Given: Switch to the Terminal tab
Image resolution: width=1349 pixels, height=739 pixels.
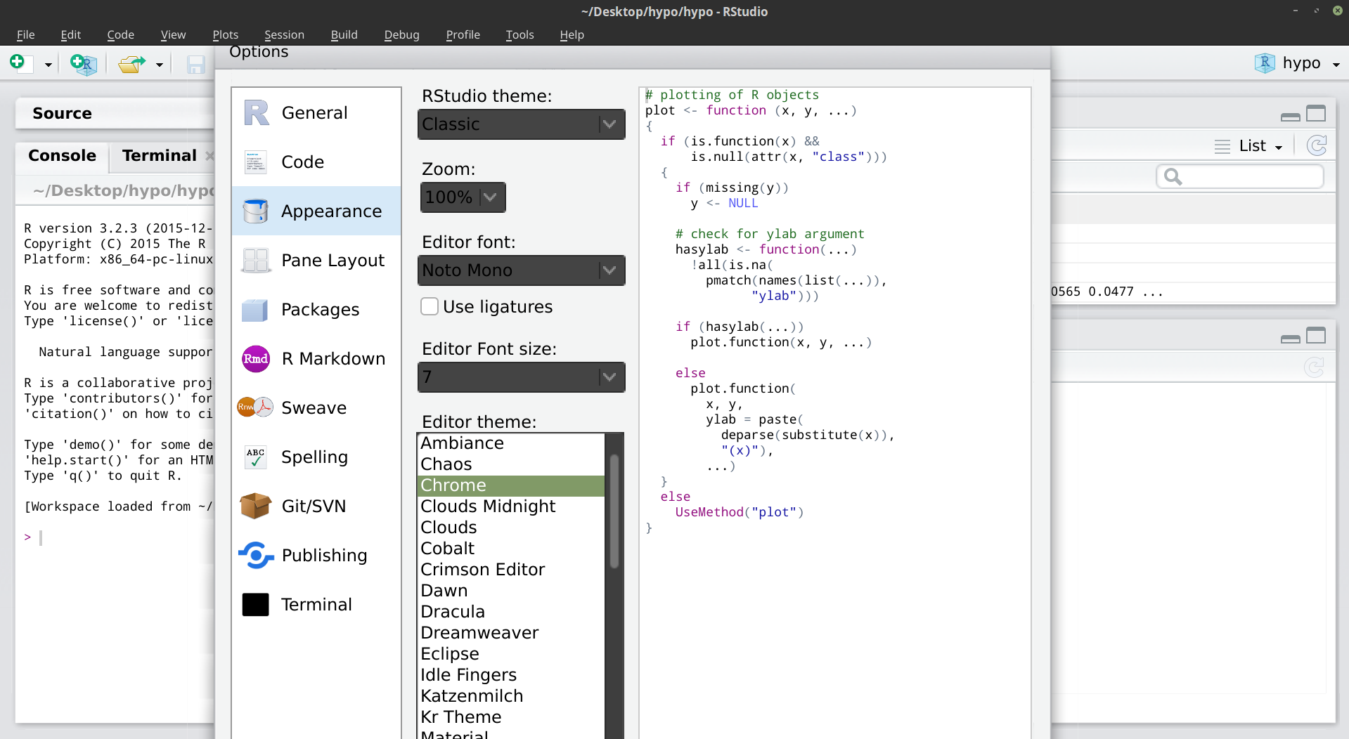Looking at the screenshot, I should 160,156.
